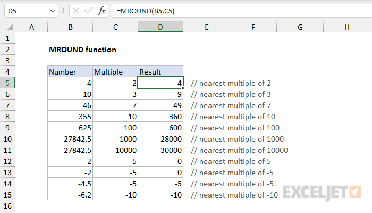Select row 12 header
The height and width of the screenshot is (213, 372).
[x=7, y=161]
